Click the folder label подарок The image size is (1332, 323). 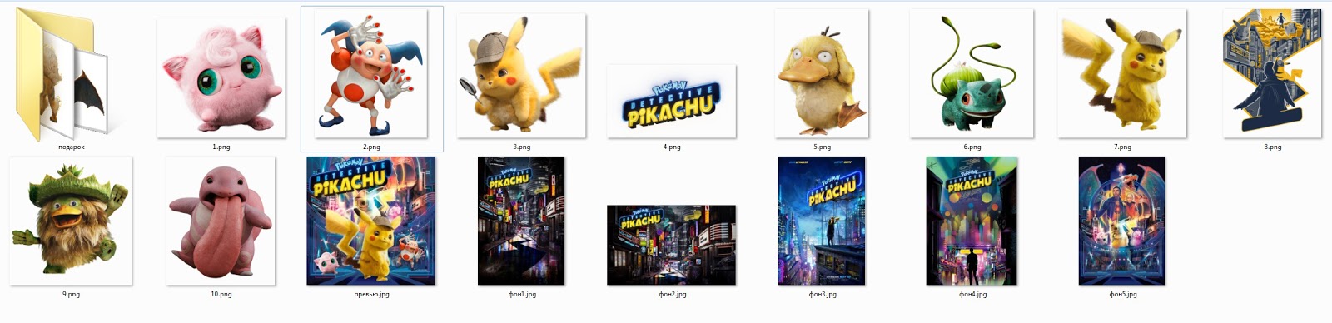tap(71, 147)
